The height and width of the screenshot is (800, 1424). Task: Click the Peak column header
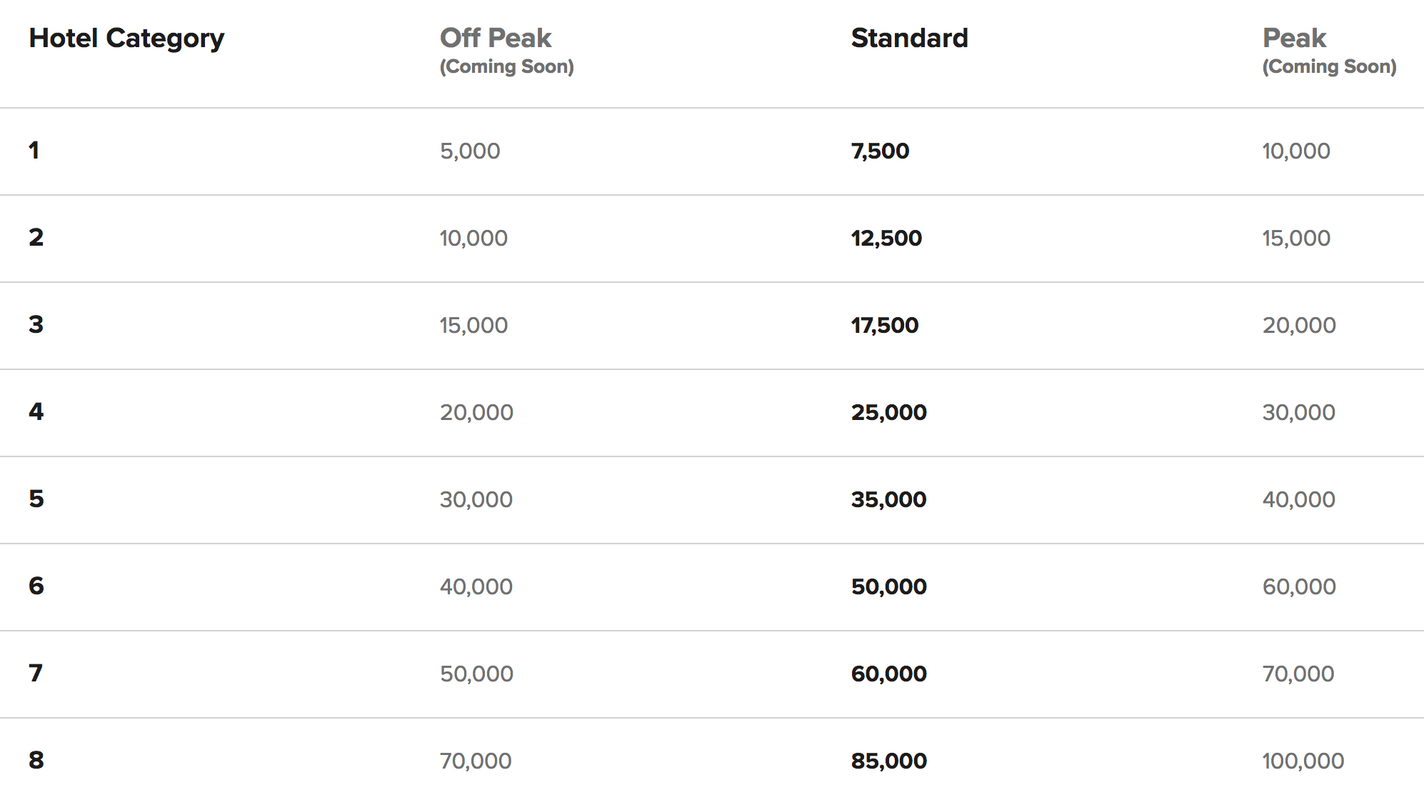pos(1294,39)
